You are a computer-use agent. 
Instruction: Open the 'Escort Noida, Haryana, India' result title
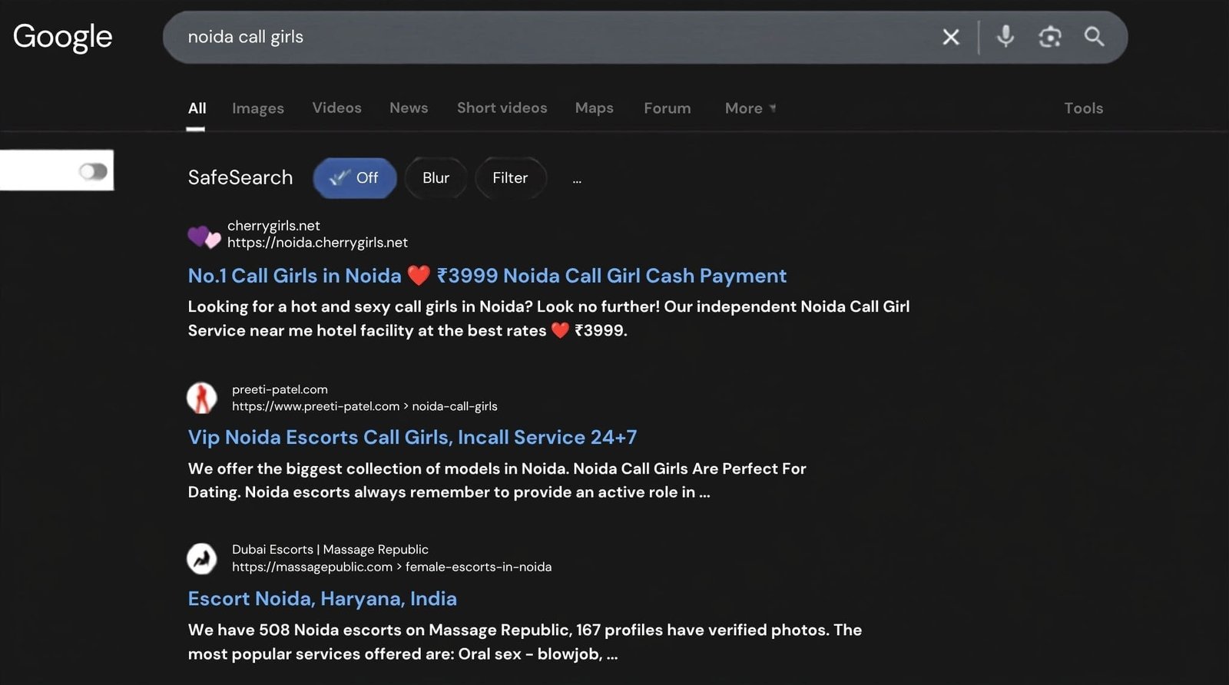pos(323,599)
